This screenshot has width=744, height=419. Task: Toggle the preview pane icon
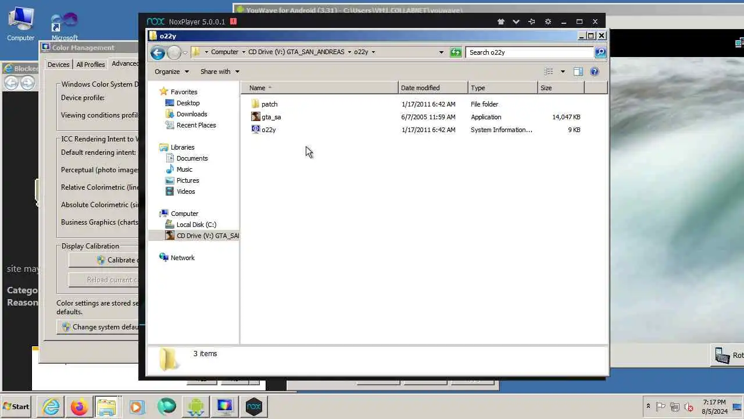578,72
